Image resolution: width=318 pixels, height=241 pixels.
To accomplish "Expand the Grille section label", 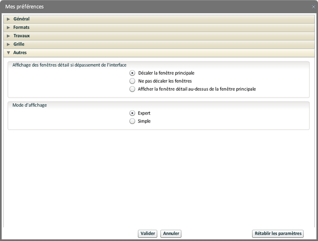I will [x=19, y=44].
